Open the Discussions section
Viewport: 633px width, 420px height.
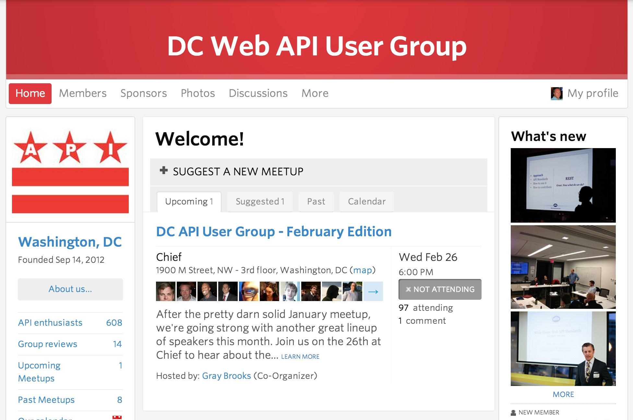[x=258, y=93]
